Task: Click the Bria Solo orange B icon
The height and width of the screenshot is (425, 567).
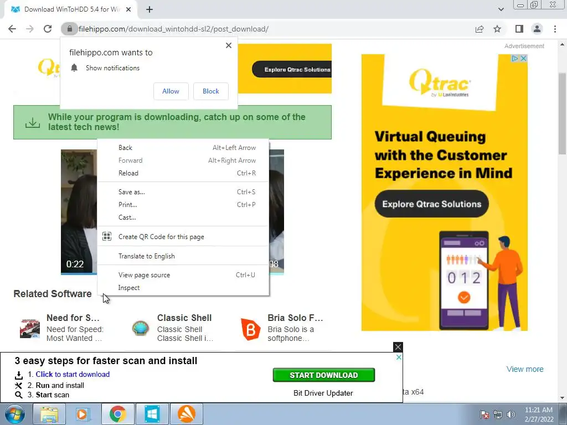Action: (251, 329)
